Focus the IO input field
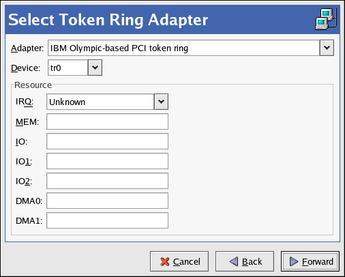The image size is (345, 277). (107, 141)
